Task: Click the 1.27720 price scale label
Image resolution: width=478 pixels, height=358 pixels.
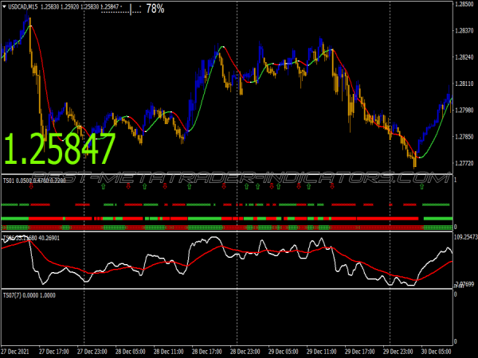Action: (x=464, y=163)
